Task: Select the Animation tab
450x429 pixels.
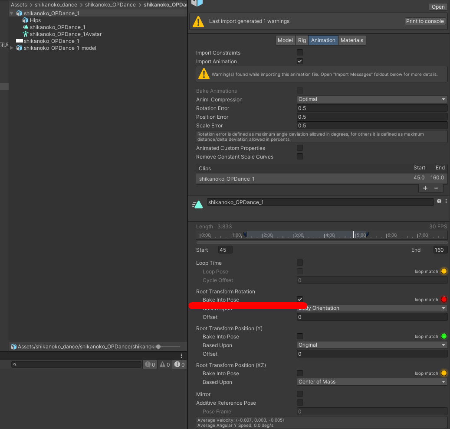Action: pyautogui.click(x=323, y=40)
